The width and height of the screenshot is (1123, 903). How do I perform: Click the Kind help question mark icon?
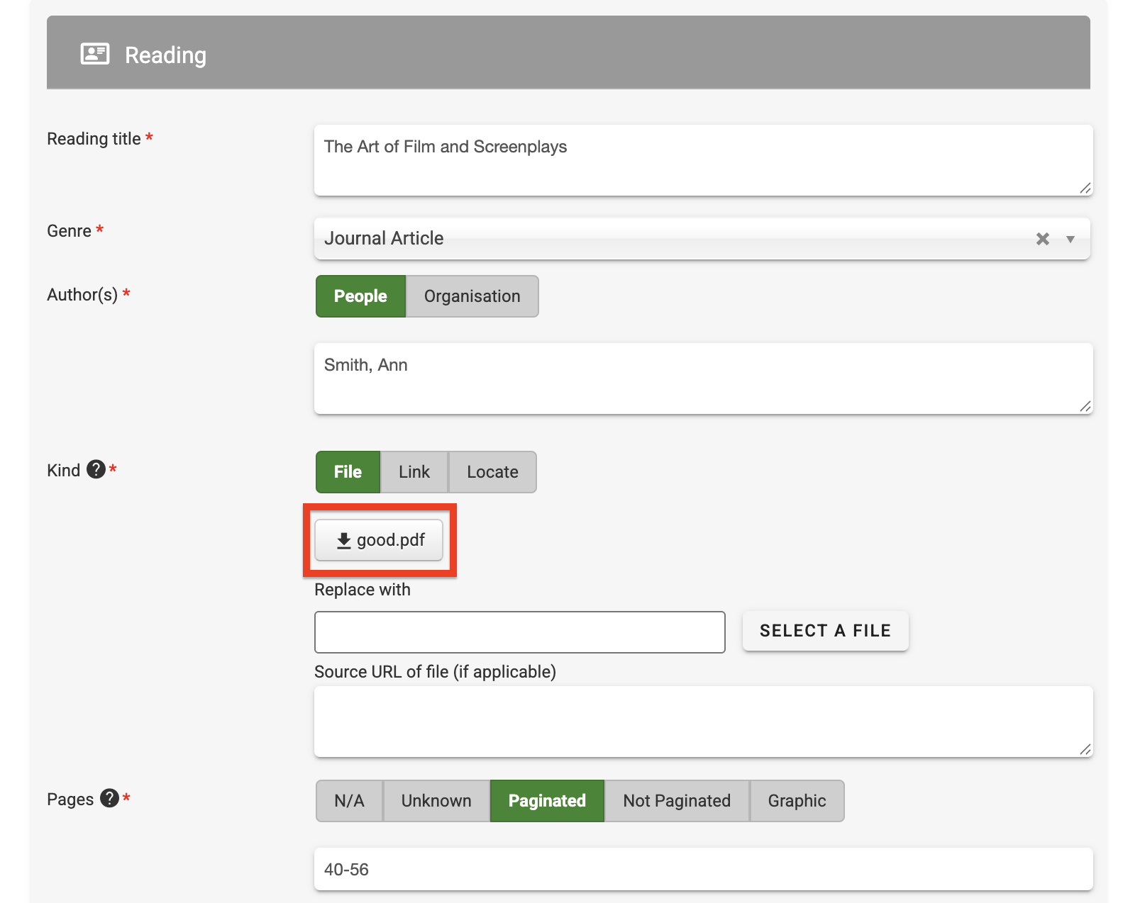(x=96, y=469)
